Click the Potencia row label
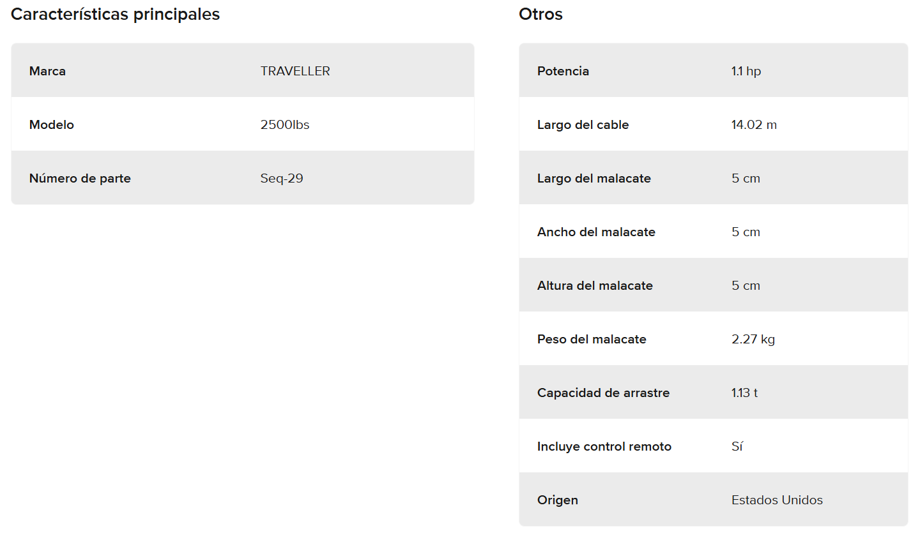Screen dimensions: 920x540 coord(563,71)
